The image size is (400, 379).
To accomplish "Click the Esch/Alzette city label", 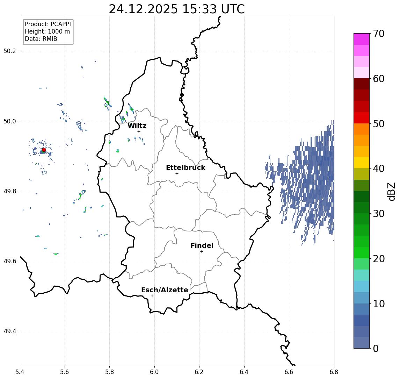I will pyautogui.click(x=165, y=290).
